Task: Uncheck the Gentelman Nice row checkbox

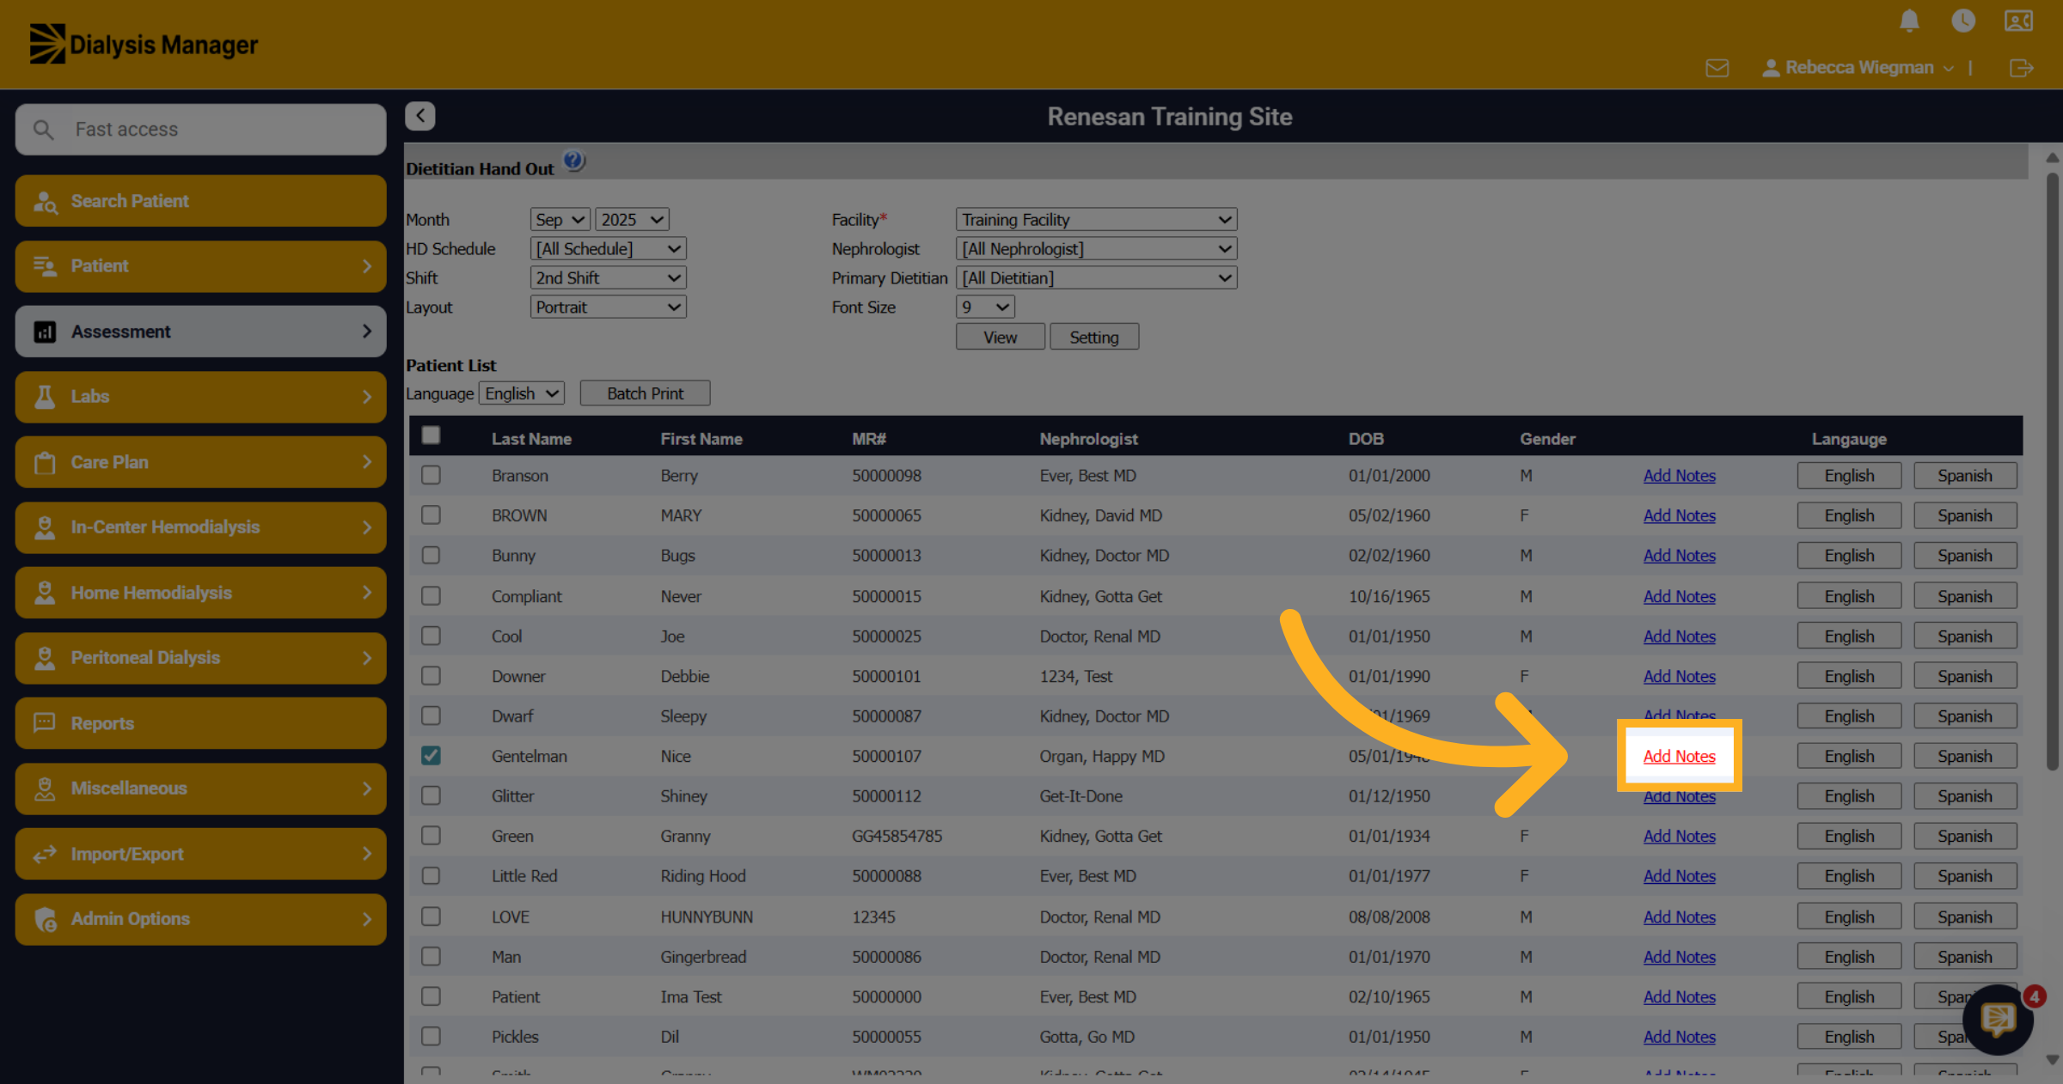Action: [431, 756]
